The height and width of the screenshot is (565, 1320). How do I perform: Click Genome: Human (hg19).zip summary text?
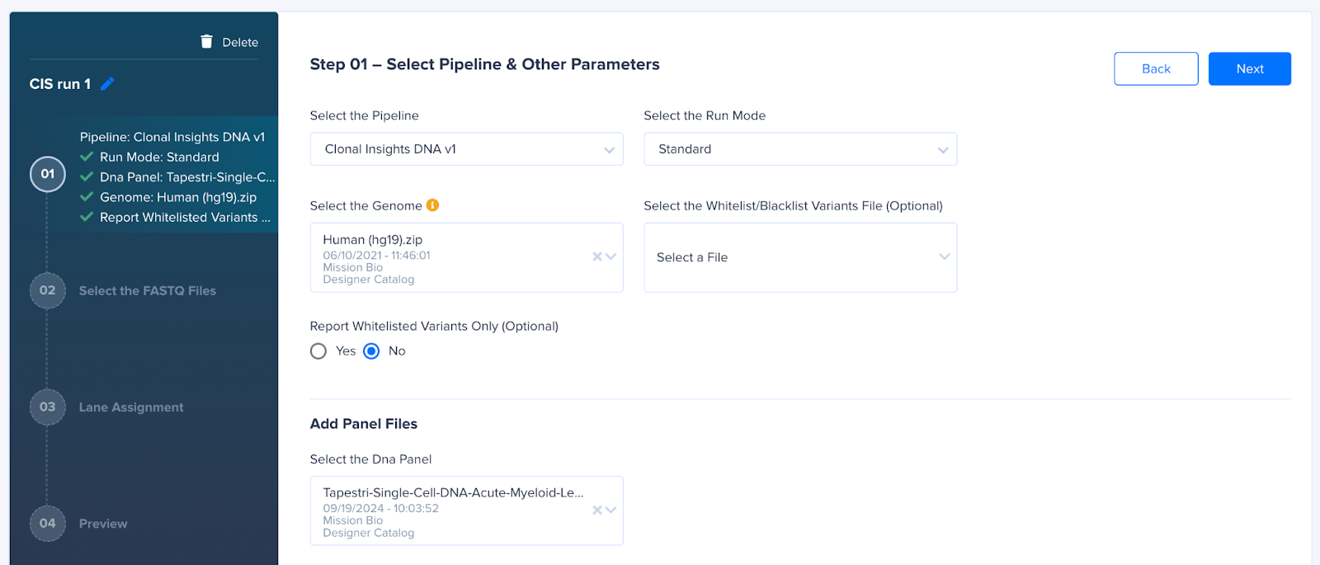(x=178, y=197)
